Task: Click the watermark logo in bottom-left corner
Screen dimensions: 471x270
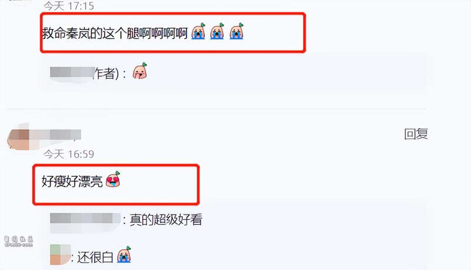Action: 19,241
